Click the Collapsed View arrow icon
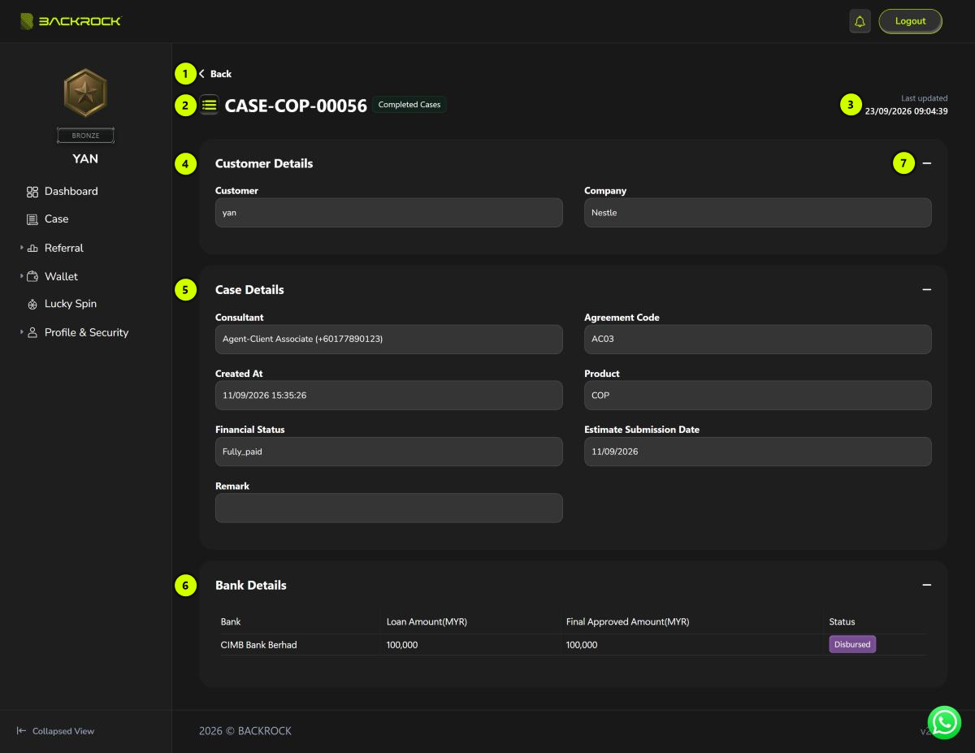This screenshot has width=975, height=753. coord(22,731)
